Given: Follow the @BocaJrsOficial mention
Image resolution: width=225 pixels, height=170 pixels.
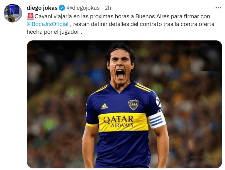Looking at the screenshot, I should [47, 24].
